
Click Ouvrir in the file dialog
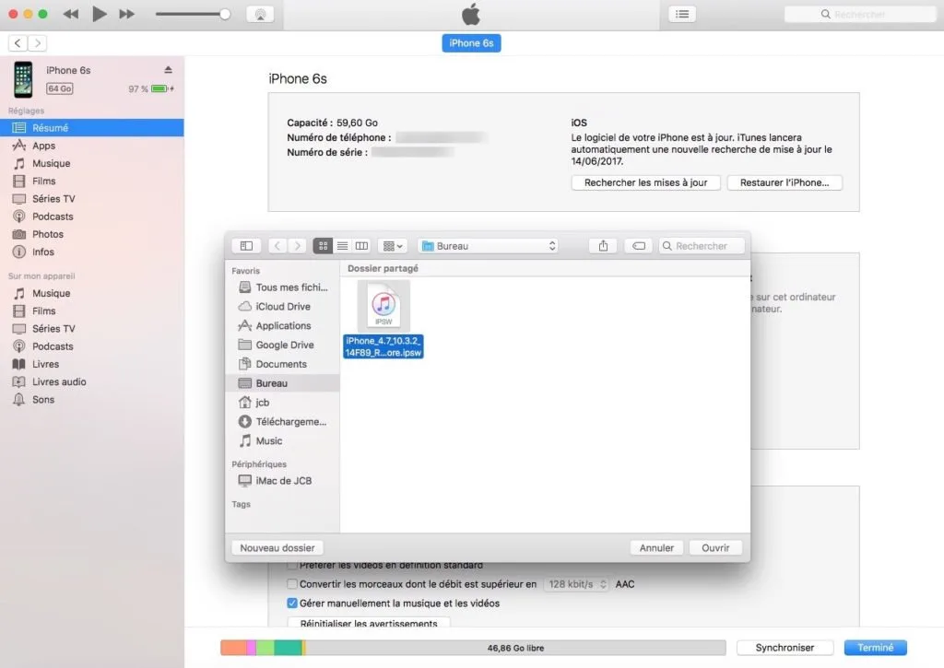point(715,547)
